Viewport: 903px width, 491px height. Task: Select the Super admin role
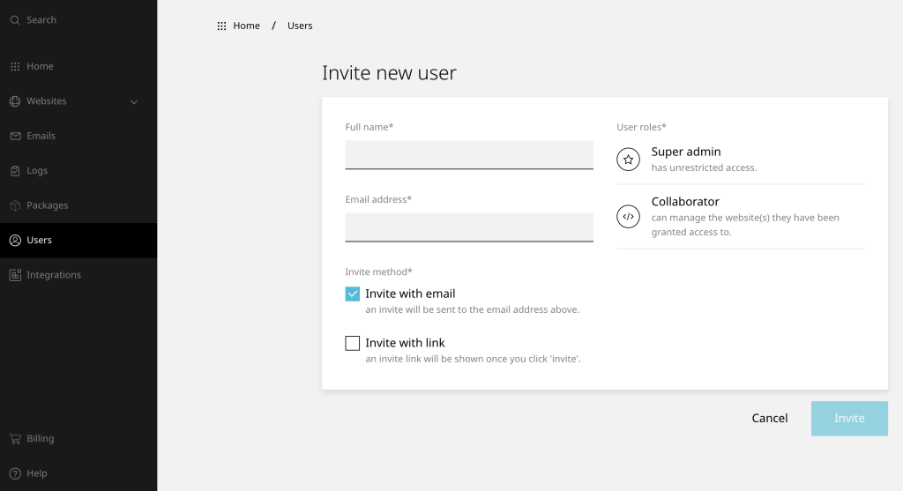pyautogui.click(x=741, y=160)
